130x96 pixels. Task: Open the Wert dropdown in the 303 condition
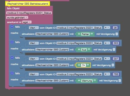[x=34, y=43]
